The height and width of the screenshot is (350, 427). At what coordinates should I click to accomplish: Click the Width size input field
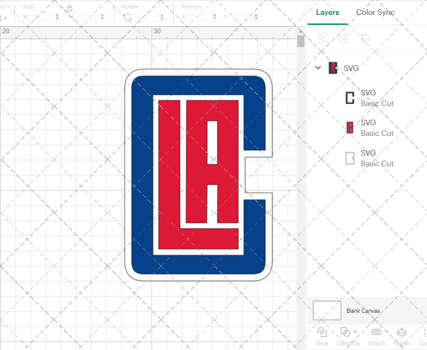point(42,17)
